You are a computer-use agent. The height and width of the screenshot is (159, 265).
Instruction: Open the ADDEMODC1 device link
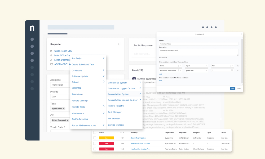(61, 64)
